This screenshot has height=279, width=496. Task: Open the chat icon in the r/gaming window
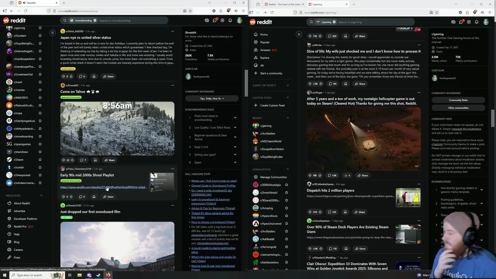click(461, 22)
